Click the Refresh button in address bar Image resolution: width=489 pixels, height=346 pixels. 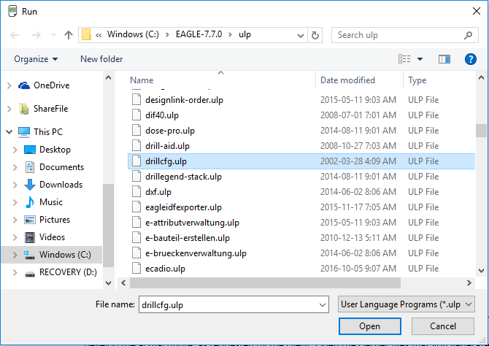tap(315, 35)
